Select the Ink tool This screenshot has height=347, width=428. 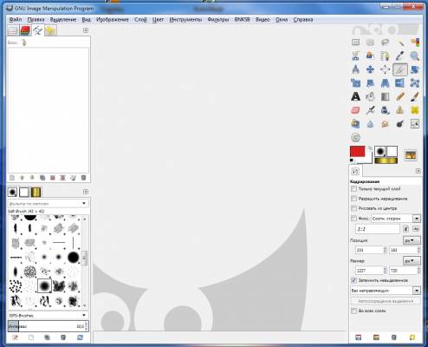[x=385, y=110]
